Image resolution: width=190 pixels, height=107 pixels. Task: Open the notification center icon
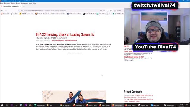[x=187, y=105]
